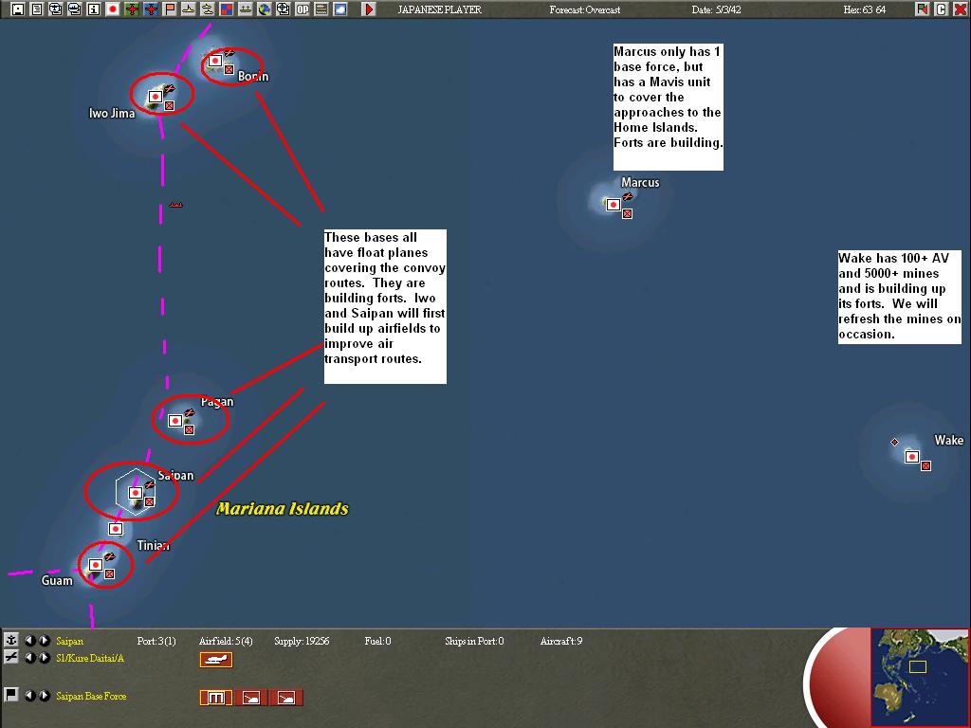Click the black flag icon beside Saipan Base Force
971x728 pixels.
tap(11, 695)
